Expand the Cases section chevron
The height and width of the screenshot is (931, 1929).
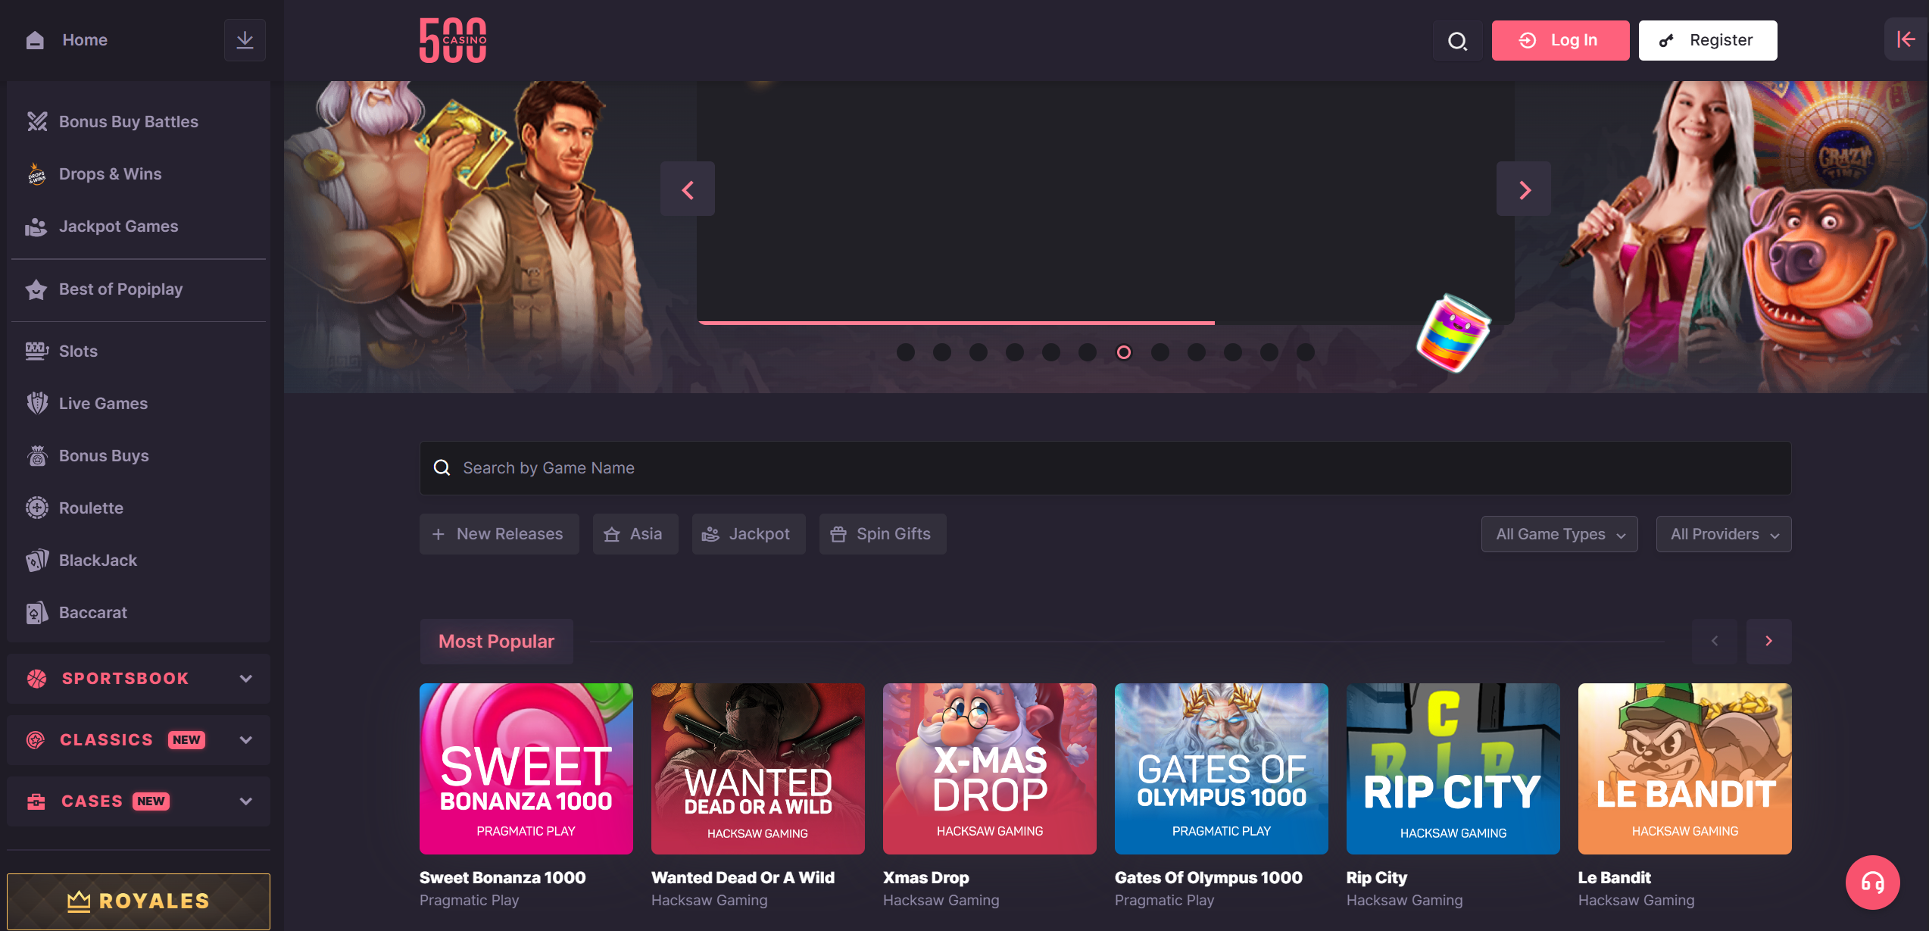point(245,801)
